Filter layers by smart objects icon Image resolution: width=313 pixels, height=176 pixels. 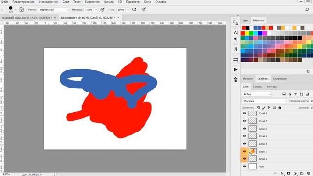click(308, 94)
